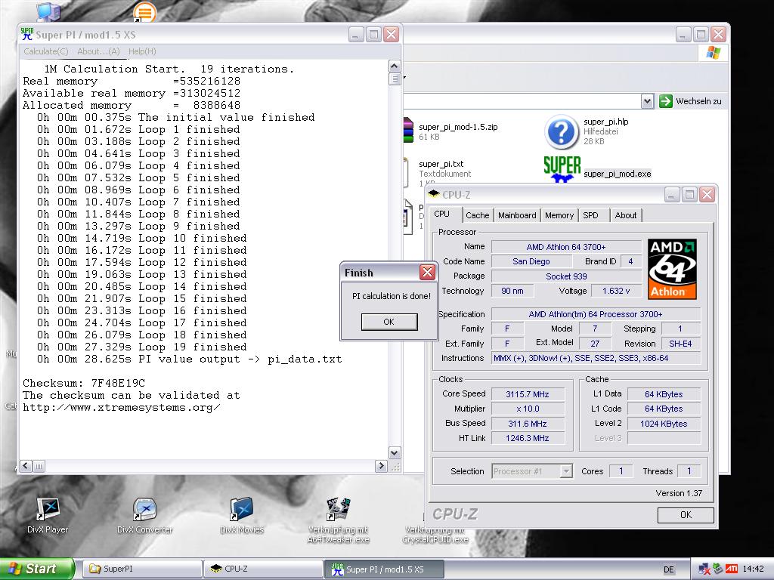Viewport: 774px width, 580px height.
Task: Open the DivX Player desktop shortcut
Action: click(x=48, y=510)
